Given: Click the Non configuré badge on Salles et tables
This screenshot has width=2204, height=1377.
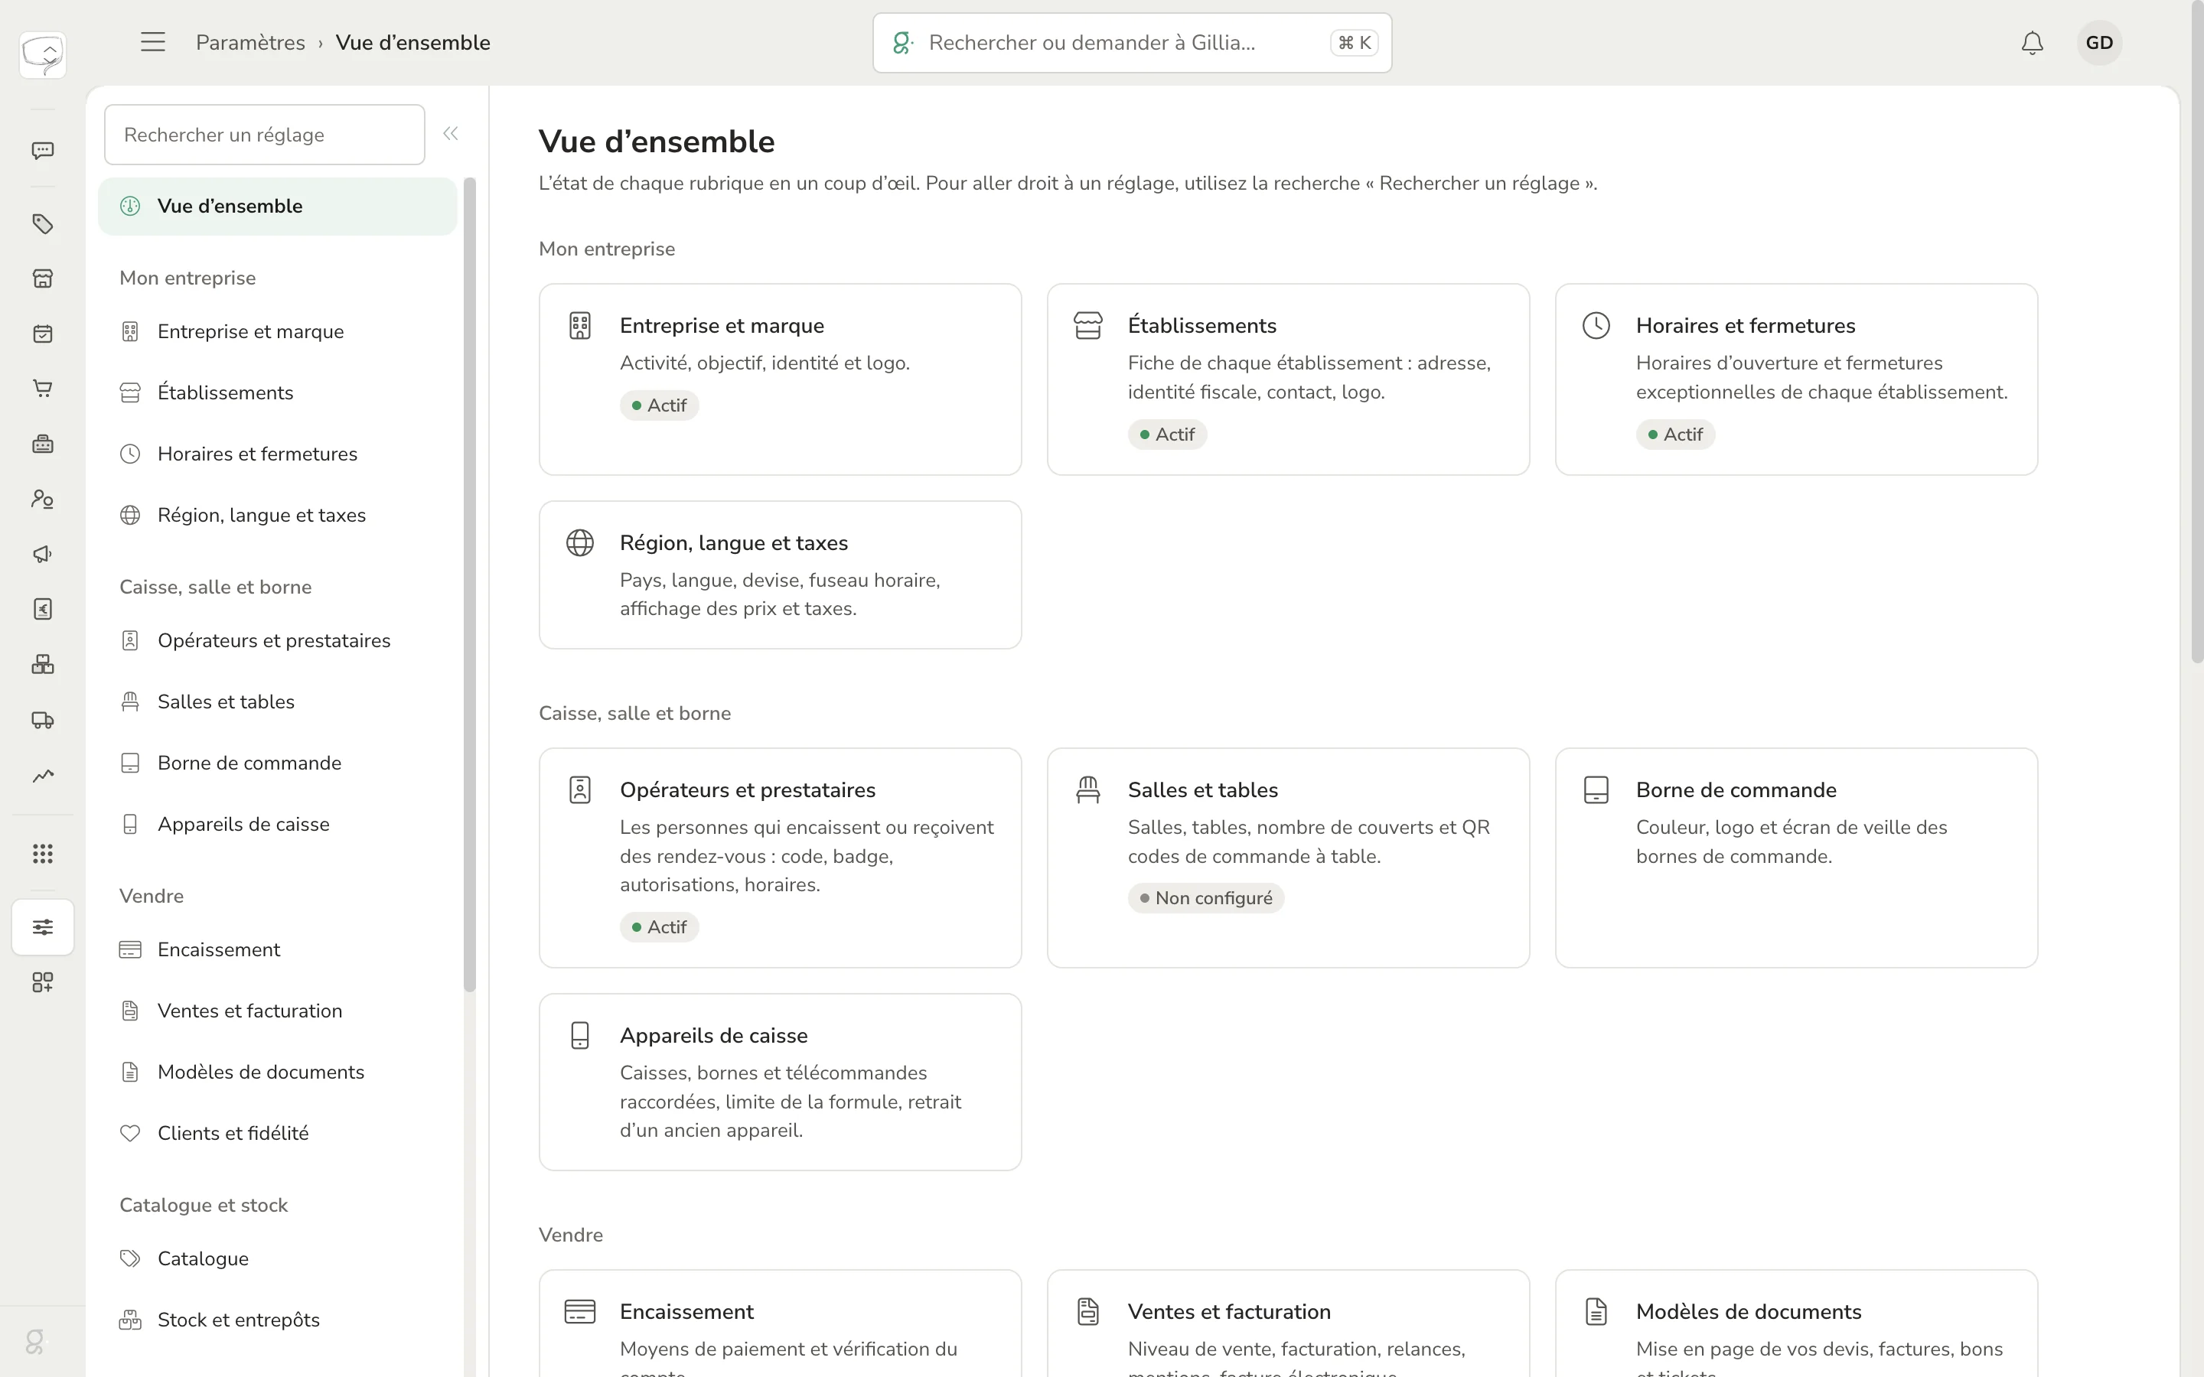Looking at the screenshot, I should (1206, 898).
